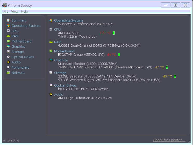Click the motherboard temperature green indicator
This screenshot has width=193, height=145.
(119, 54)
